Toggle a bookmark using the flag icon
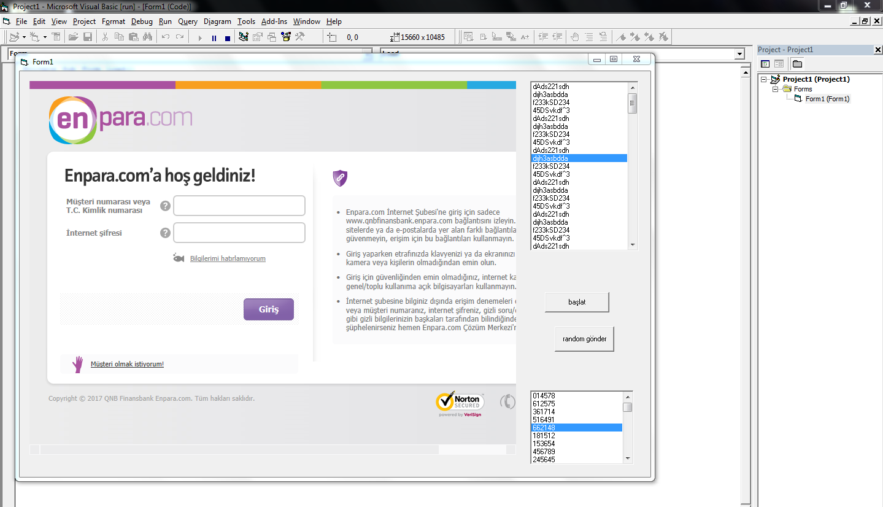The height and width of the screenshot is (507, 883). click(621, 37)
